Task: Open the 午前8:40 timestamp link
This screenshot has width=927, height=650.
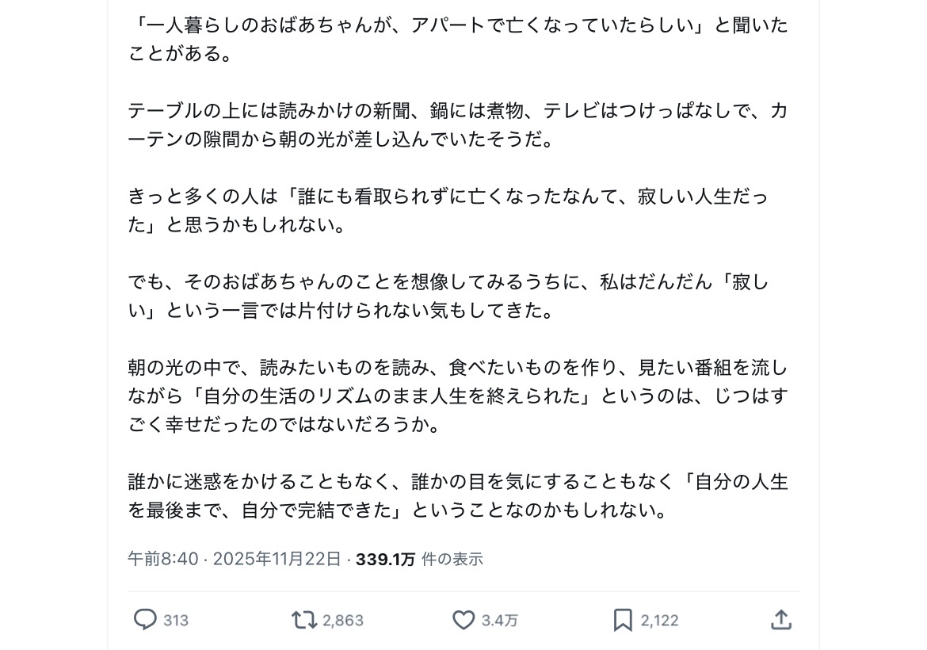Action: tap(163, 559)
